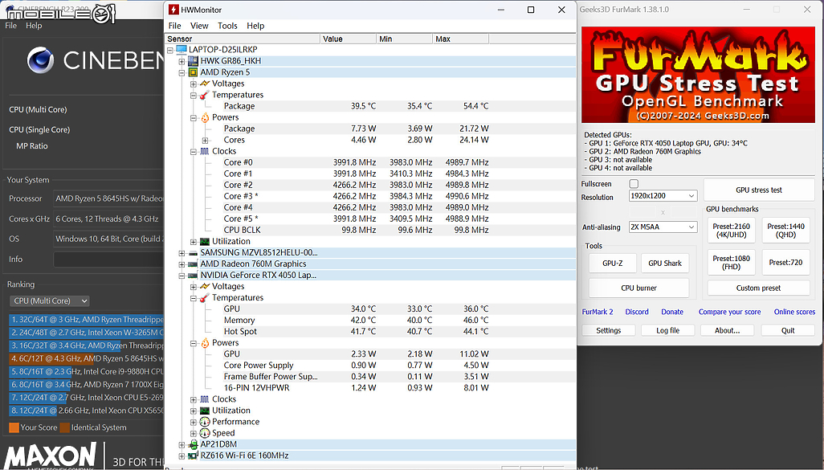
Task: Toggle the Fullscreen checkbox in FurMark
Action: tap(634, 184)
